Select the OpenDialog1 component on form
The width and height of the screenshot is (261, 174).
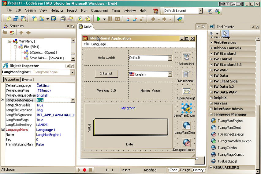coord(187,91)
